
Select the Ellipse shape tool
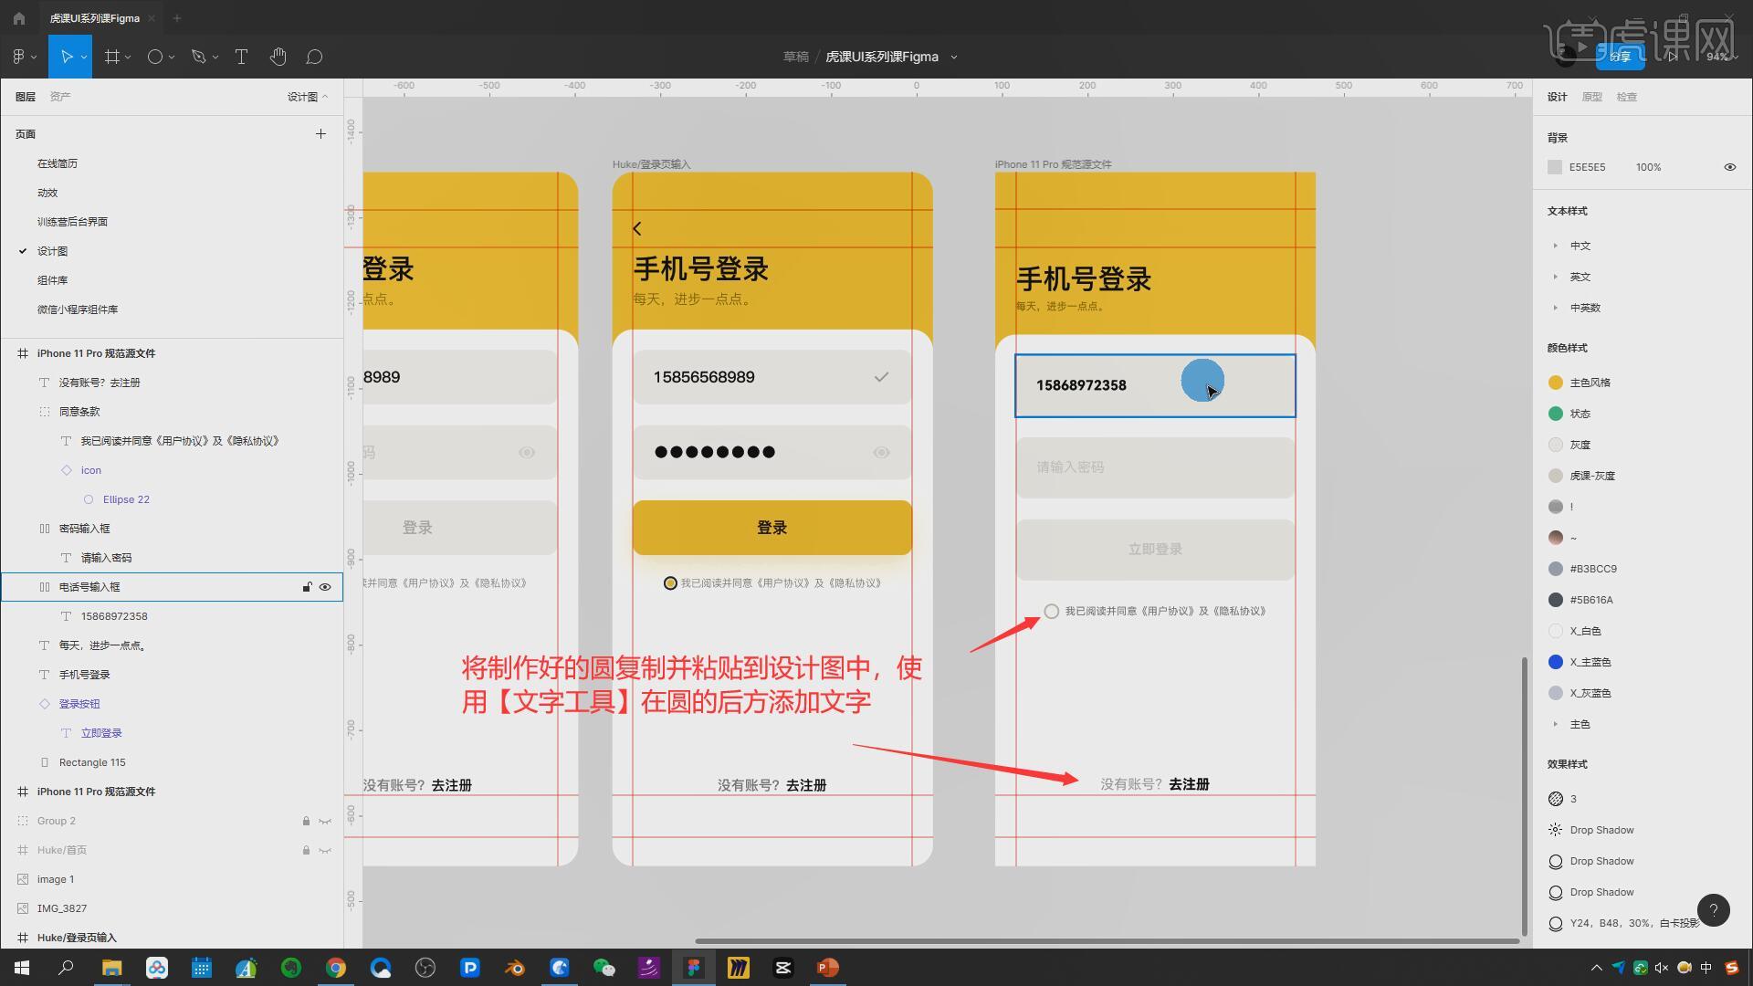click(x=154, y=57)
